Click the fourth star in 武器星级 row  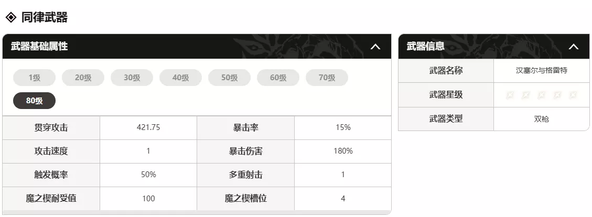click(557, 95)
